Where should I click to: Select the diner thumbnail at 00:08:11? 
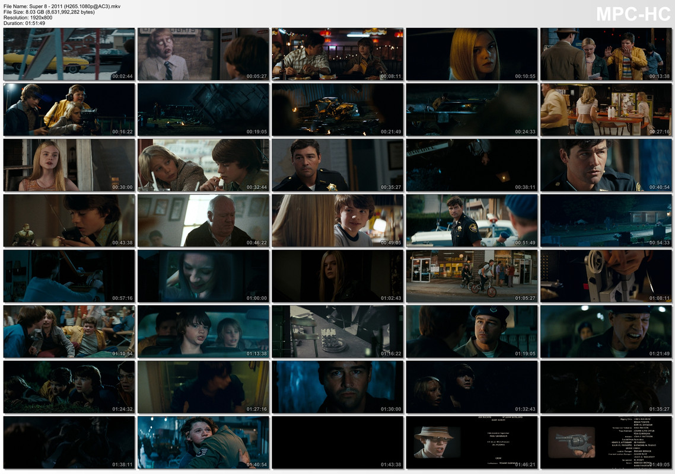[337, 54]
